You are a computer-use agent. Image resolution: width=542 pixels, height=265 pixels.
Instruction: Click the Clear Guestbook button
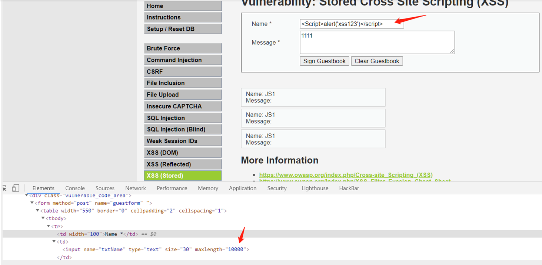(377, 61)
